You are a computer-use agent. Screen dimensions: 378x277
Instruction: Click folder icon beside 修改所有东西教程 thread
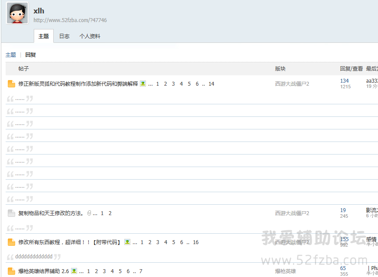[x=11, y=242]
